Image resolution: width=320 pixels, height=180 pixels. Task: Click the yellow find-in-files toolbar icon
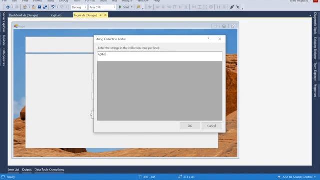click(x=138, y=7)
